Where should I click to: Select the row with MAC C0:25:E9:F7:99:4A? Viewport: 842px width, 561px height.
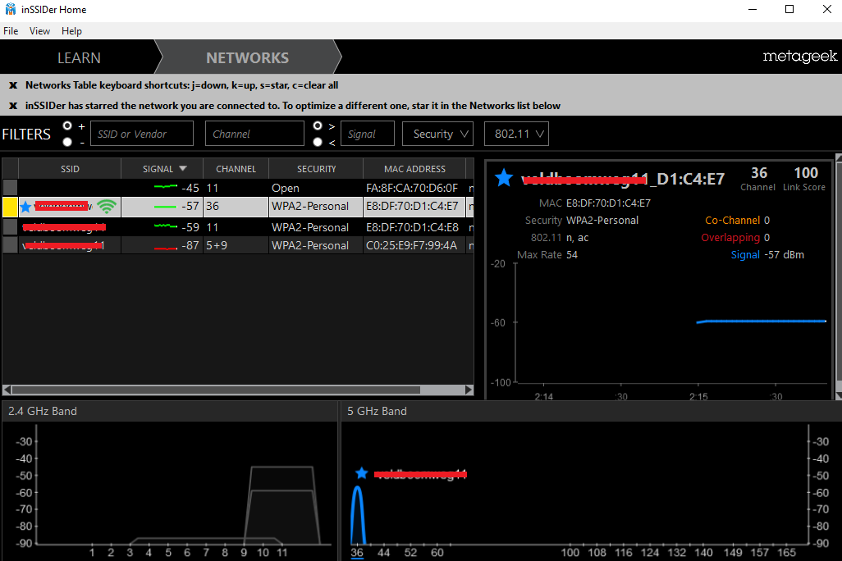click(238, 245)
